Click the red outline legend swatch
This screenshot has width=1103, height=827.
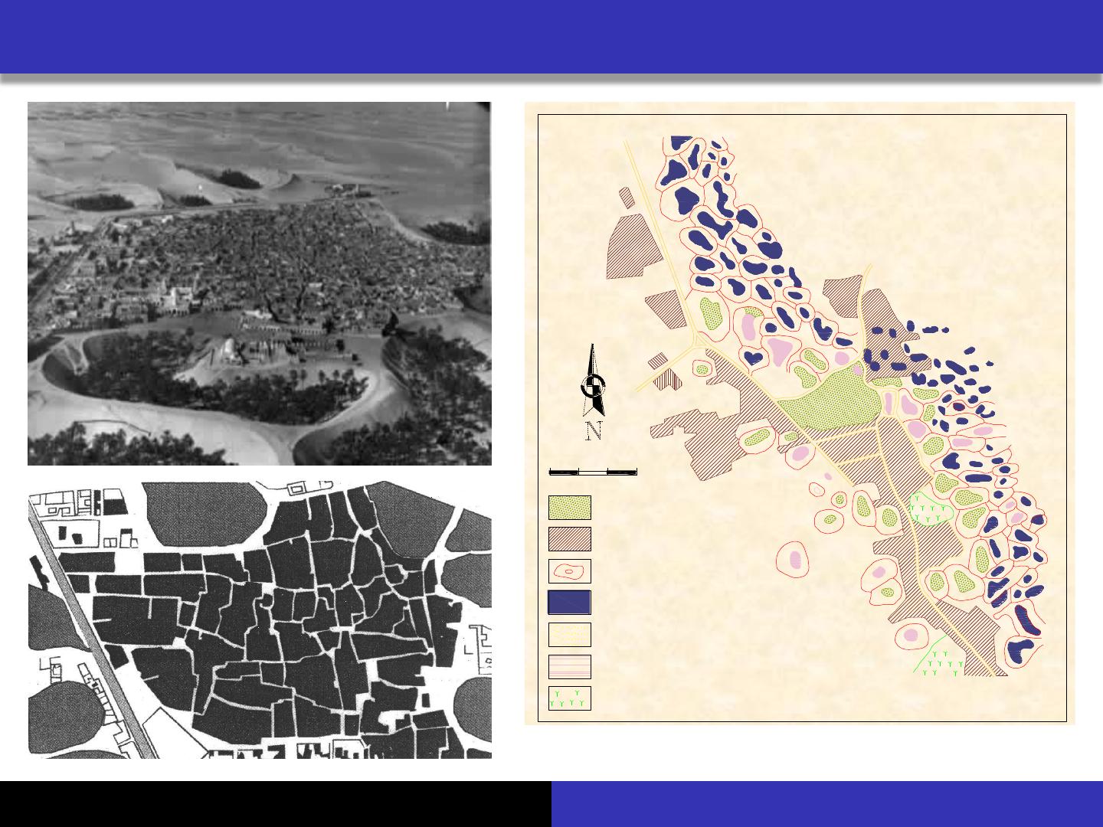[x=570, y=571]
